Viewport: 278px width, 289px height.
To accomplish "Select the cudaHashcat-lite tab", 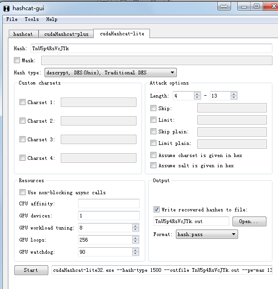I will coord(122,33).
